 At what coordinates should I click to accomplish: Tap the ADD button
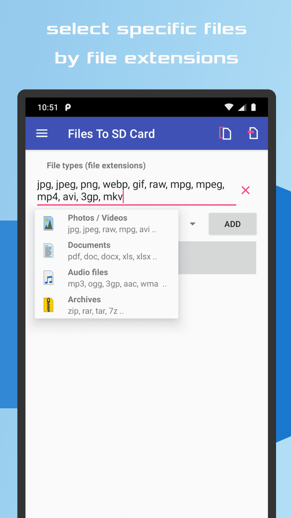232,224
